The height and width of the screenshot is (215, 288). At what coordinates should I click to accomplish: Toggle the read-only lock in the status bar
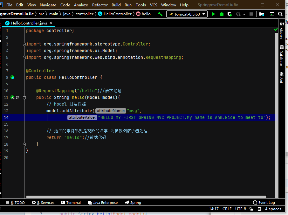(x=251, y=209)
